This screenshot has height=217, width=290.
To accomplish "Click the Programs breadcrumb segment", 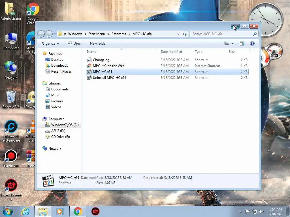I will (119, 34).
